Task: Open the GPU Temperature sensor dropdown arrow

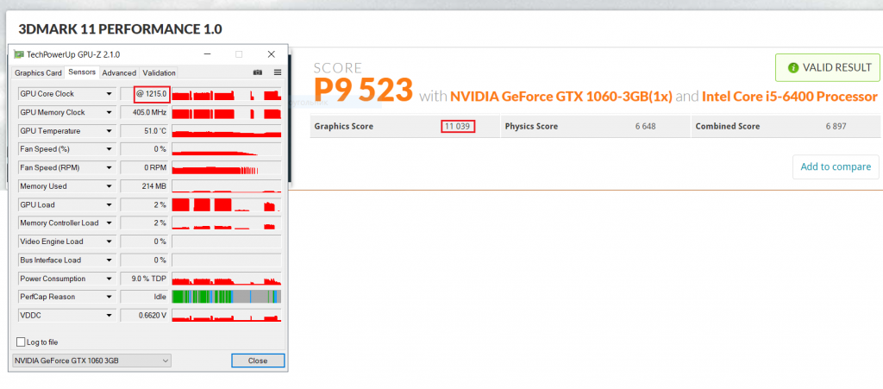Action: (x=109, y=131)
